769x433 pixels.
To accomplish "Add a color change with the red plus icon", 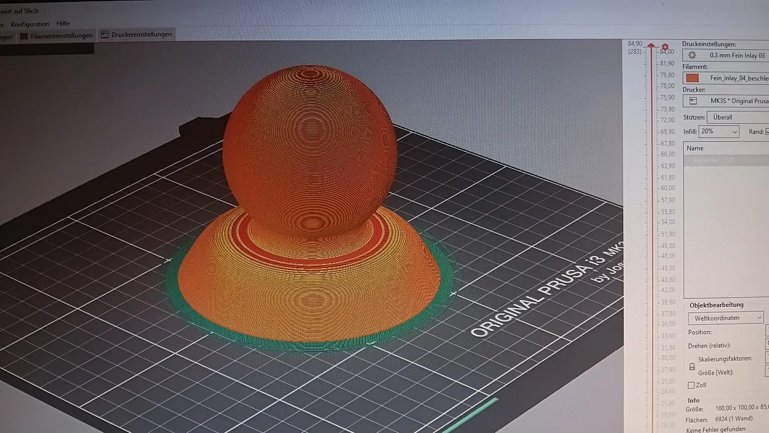I will pyautogui.click(x=665, y=47).
